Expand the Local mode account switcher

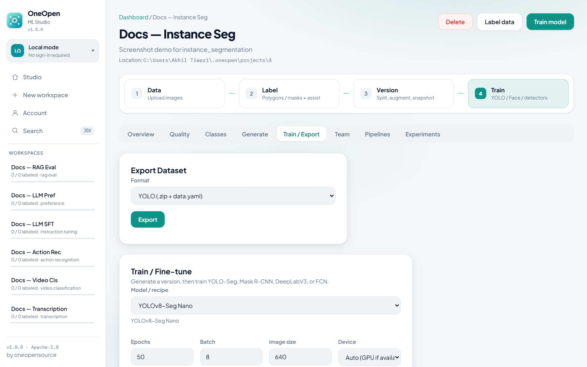pyautogui.click(x=53, y=51)
